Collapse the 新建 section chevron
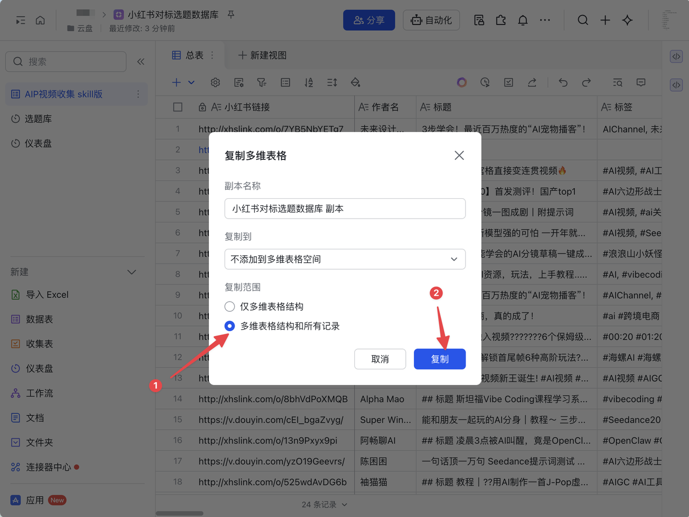 click(x=131, y=272)
